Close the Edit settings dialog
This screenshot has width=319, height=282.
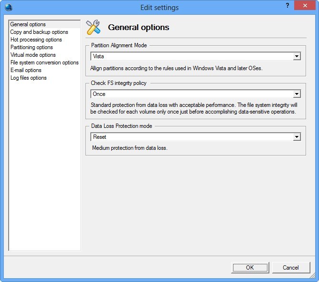pos(305,6)
